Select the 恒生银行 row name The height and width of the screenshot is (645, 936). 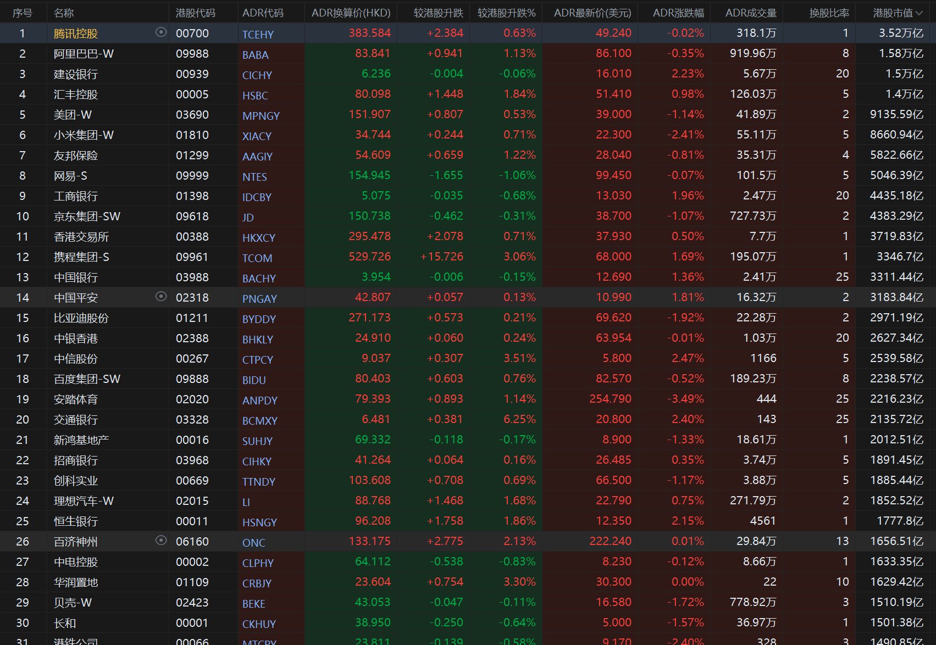(76, 521)
